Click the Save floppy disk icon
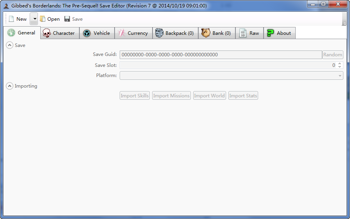The height and width of the screenshot is (219, 350). (x=67, y=19)
